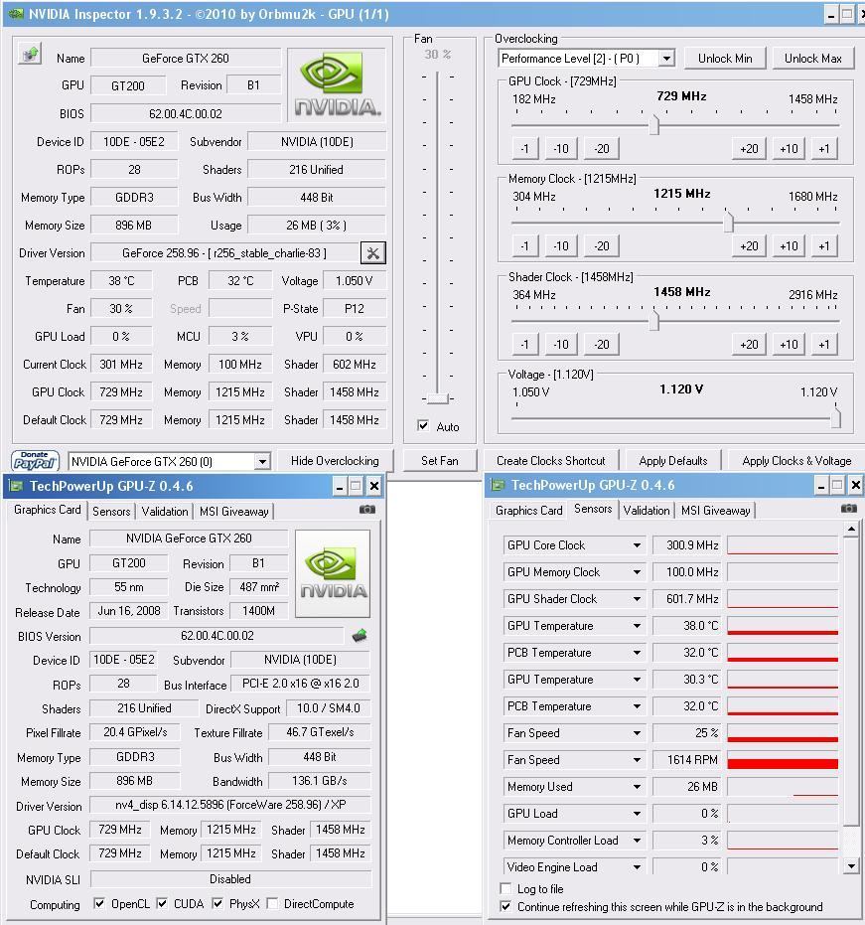Click the -1 button under GPU Clock

click(x=524, y=149)
